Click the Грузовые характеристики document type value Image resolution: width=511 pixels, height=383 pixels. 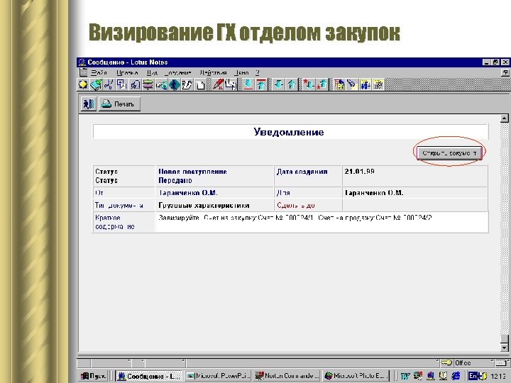204,206
